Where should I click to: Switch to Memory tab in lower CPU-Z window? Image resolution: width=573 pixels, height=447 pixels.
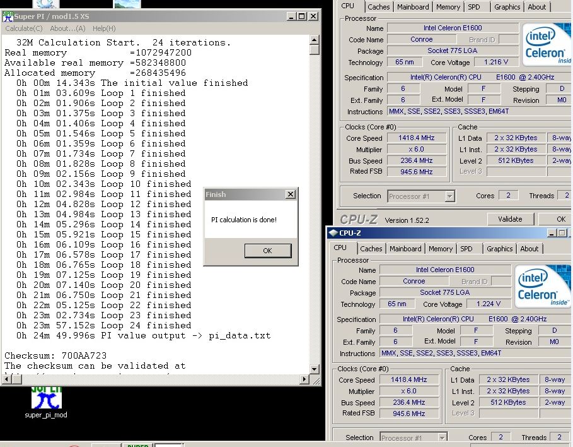(x=441, y=249)
